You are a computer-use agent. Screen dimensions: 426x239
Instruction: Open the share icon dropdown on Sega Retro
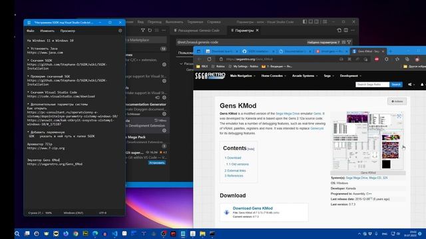[411, 84]
